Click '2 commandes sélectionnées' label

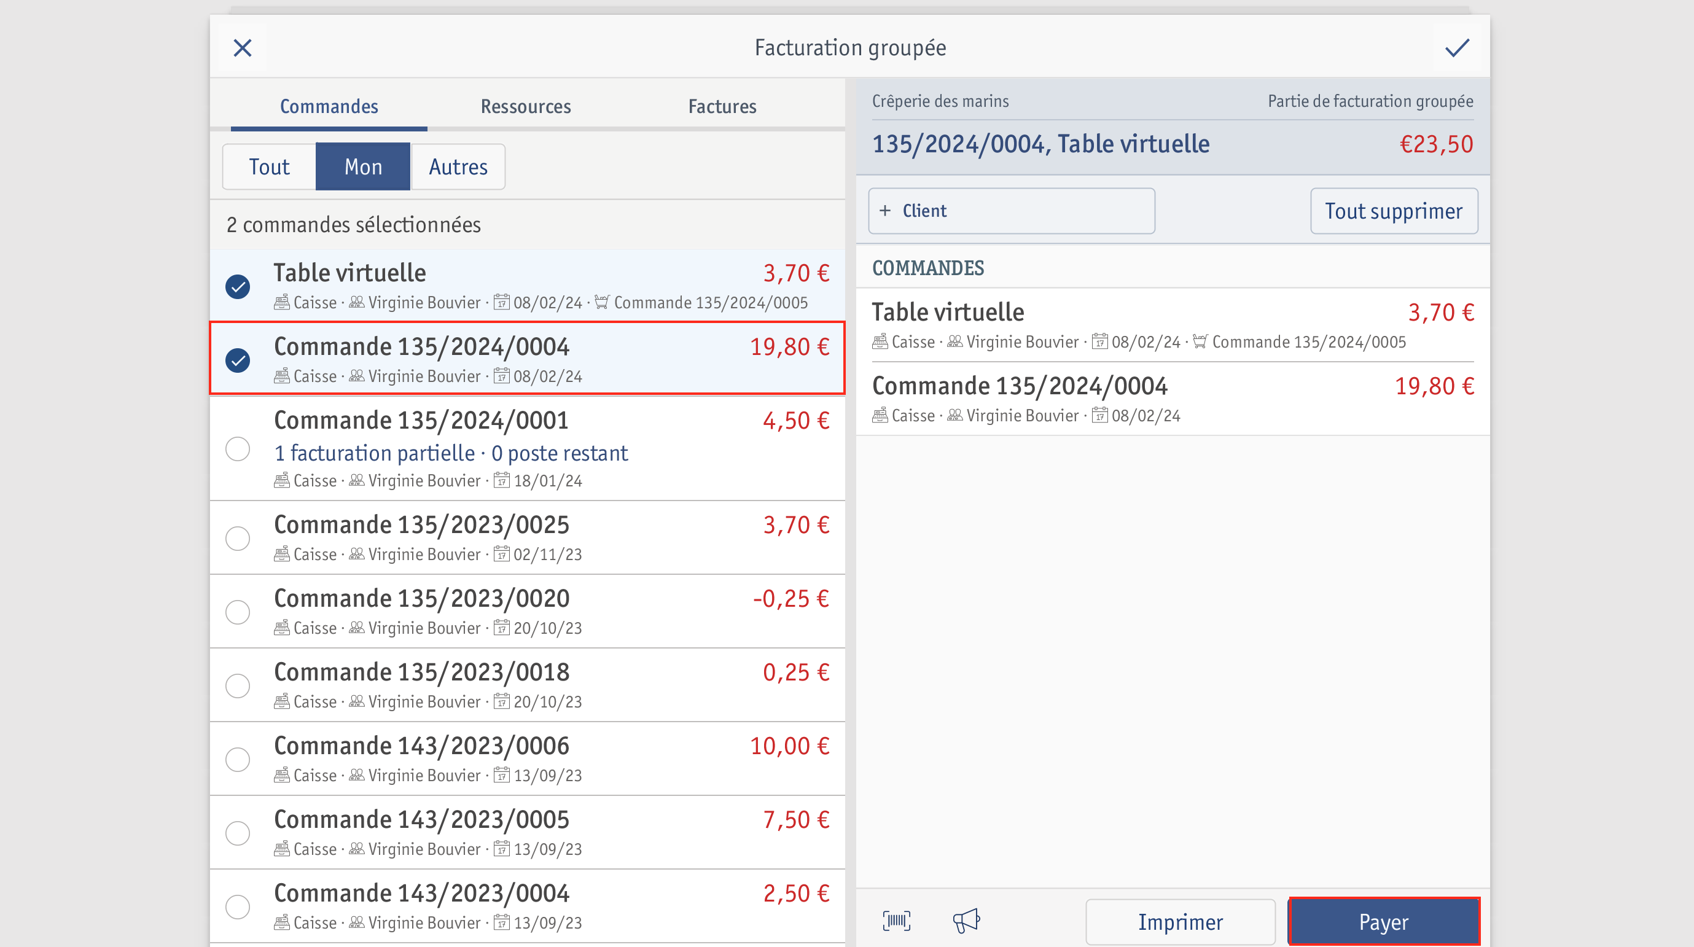[x=354, y=225]
